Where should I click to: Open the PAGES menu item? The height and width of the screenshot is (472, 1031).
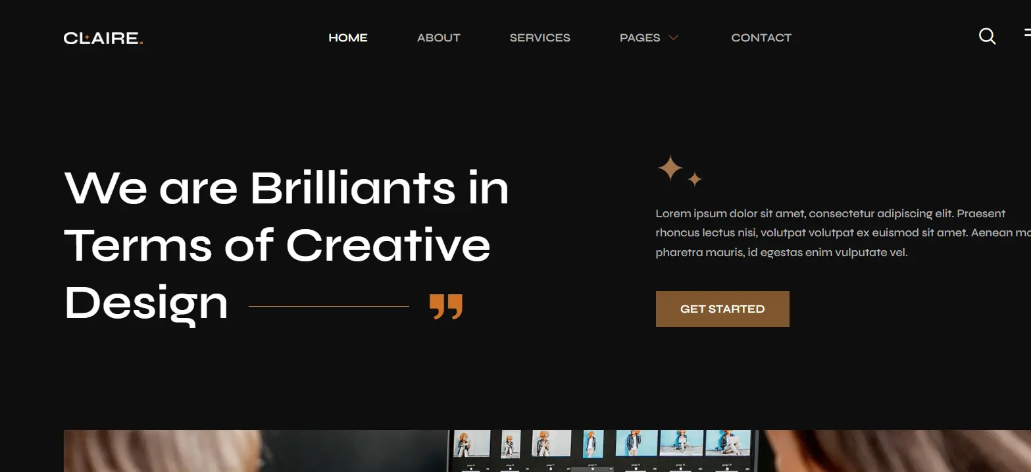click(x=640, y=38)
